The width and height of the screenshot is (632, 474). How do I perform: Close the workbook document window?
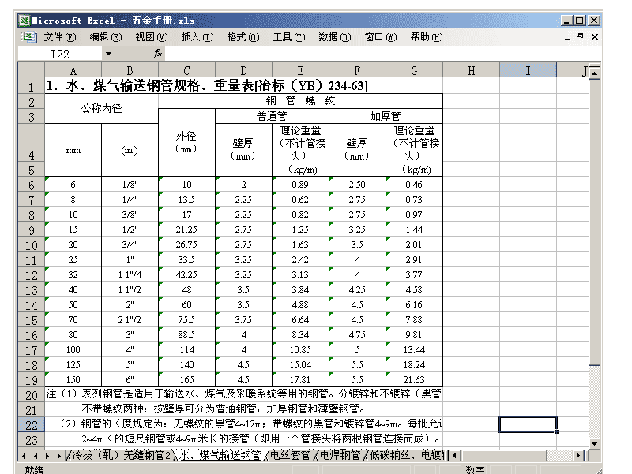point(595,37)
